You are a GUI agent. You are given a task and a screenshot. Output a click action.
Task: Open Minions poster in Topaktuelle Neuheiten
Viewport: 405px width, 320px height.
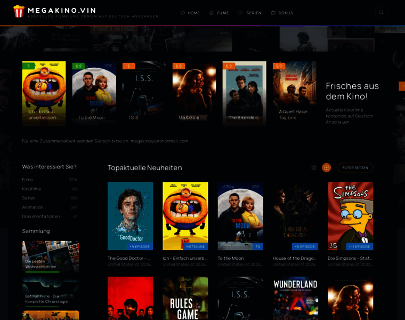coord(185,216)
